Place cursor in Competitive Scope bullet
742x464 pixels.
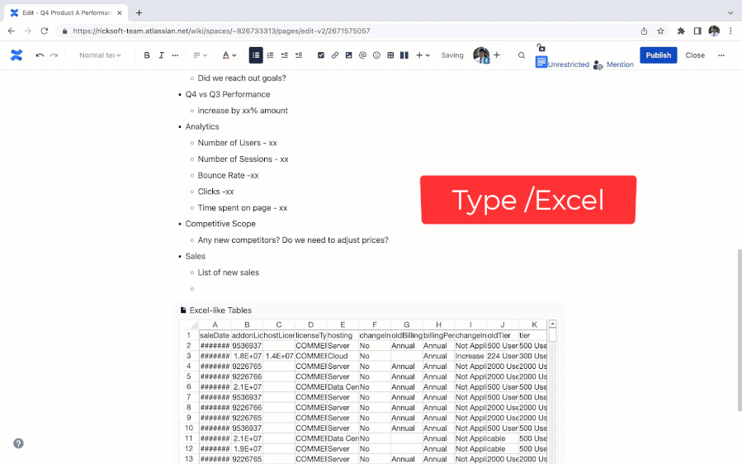[x=220, y=224]
